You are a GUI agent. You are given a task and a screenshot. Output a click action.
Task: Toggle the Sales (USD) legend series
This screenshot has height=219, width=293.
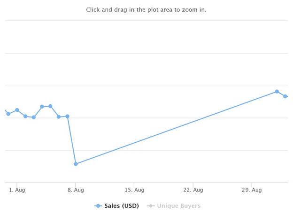click(x=116, y=206)
